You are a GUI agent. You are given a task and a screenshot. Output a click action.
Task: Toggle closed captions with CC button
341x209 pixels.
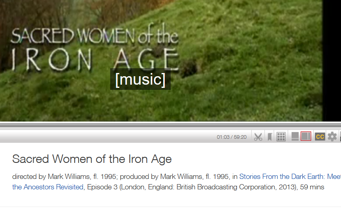pos(320,137)
